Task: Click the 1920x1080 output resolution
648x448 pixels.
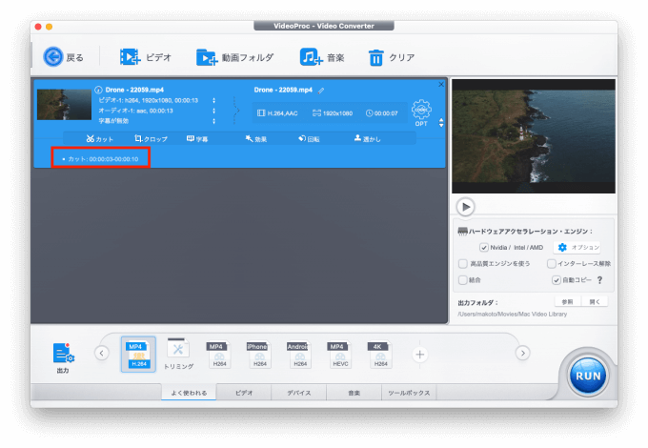Action: coord(333,112)
